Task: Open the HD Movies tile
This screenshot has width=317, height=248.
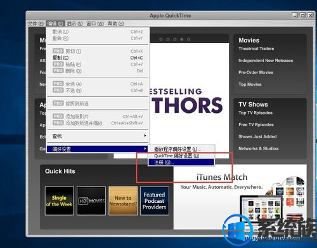Action: coord(91,201)
